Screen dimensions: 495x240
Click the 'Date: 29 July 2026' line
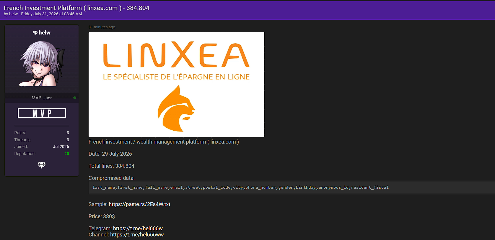pyautogui.click(x=110, y=154)
